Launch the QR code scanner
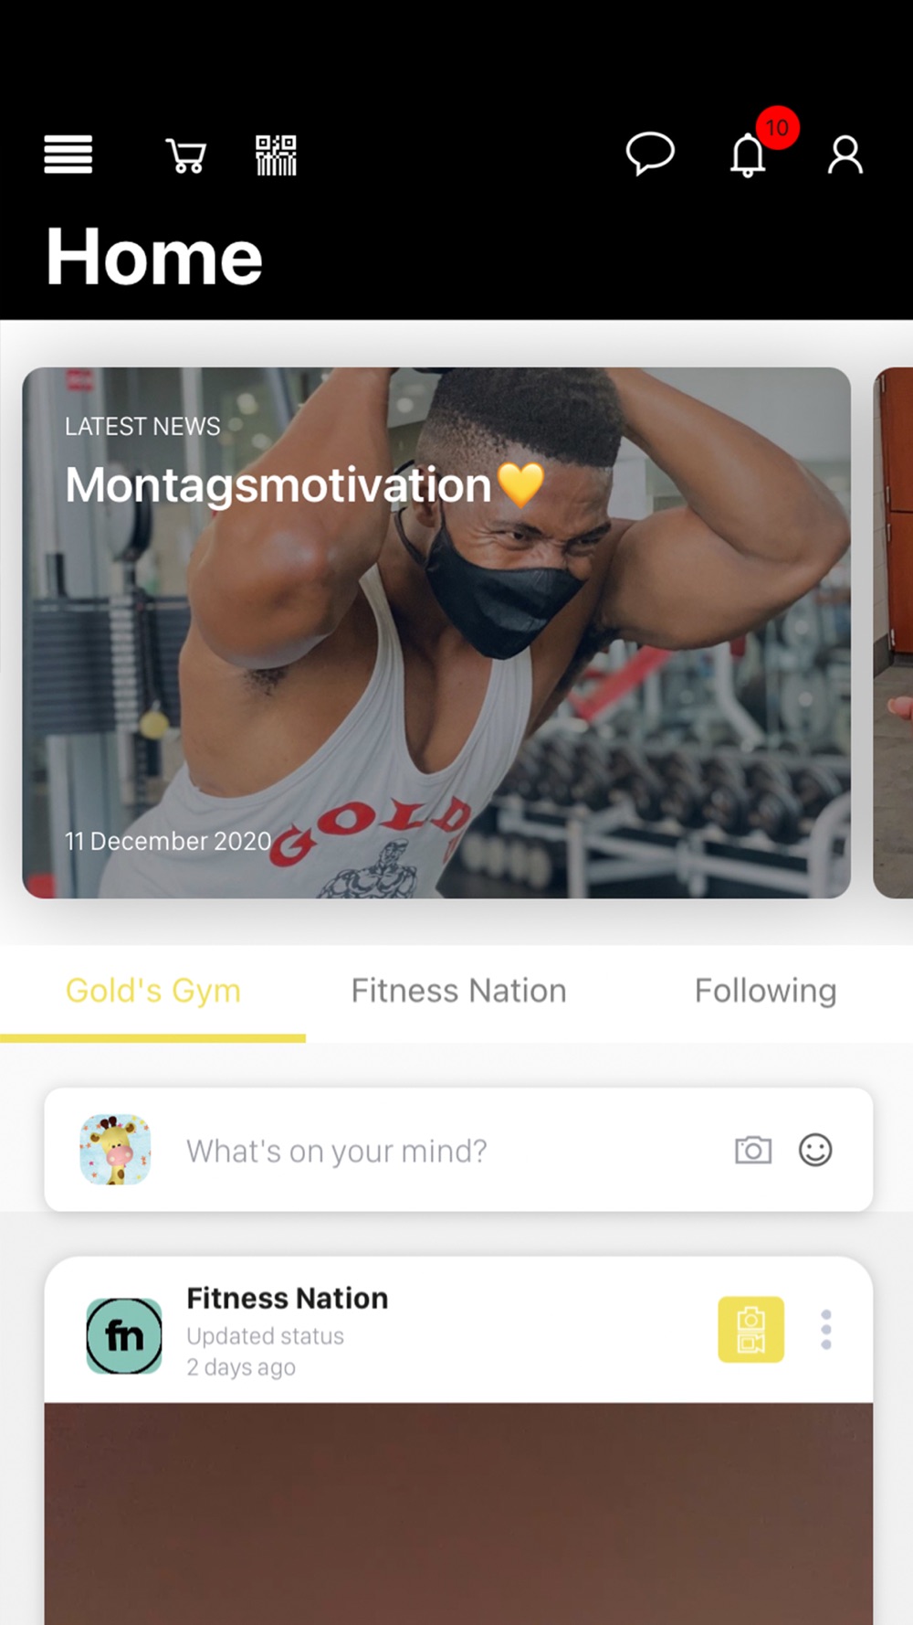The width and height of the screenshot is (913, 1625). pyautogui.click(x=276, y=155)
